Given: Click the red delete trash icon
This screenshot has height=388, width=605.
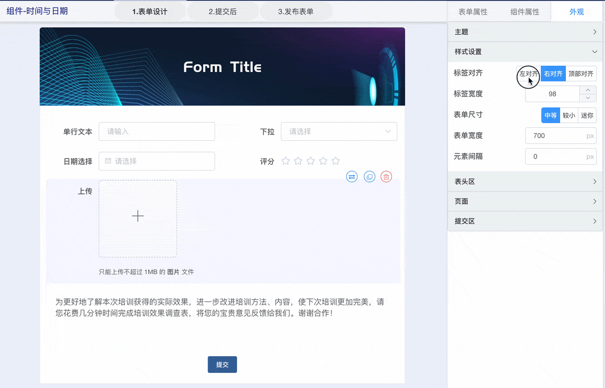Looking at the screenshot, I should click(x=386, y=177).
